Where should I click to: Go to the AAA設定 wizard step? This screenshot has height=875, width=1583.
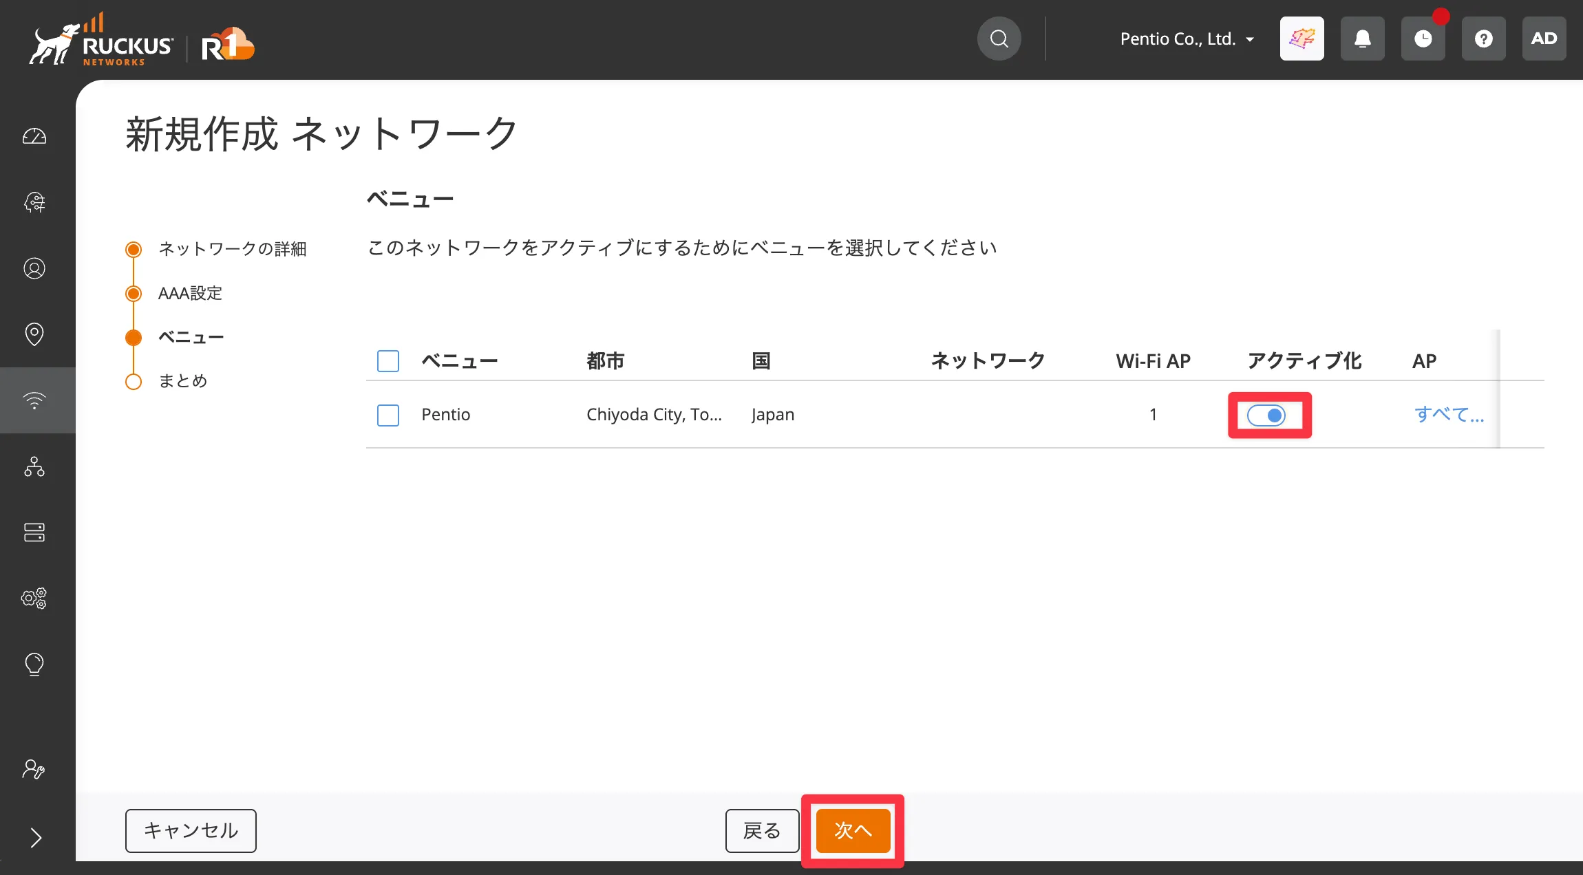[x=190, y=294]
